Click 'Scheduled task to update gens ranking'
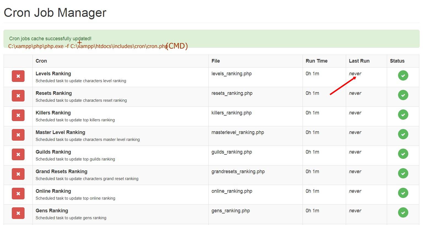The height and width of the screenshot is (225, 427). click(71, 218)
